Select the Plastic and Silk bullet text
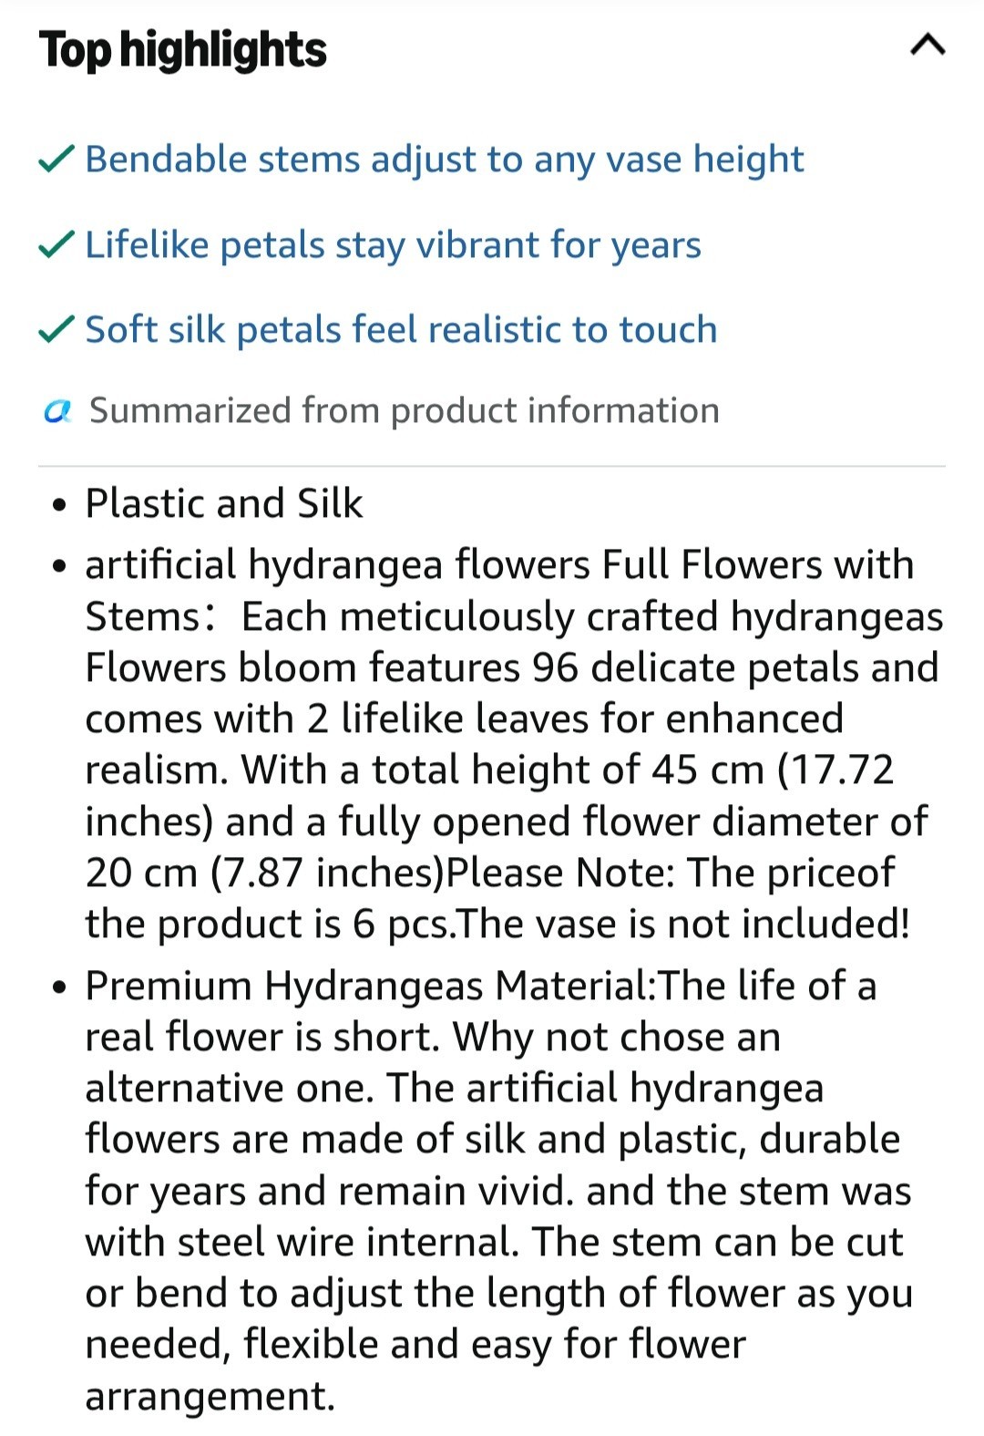The image size is (984, 1436). (224, 503)
